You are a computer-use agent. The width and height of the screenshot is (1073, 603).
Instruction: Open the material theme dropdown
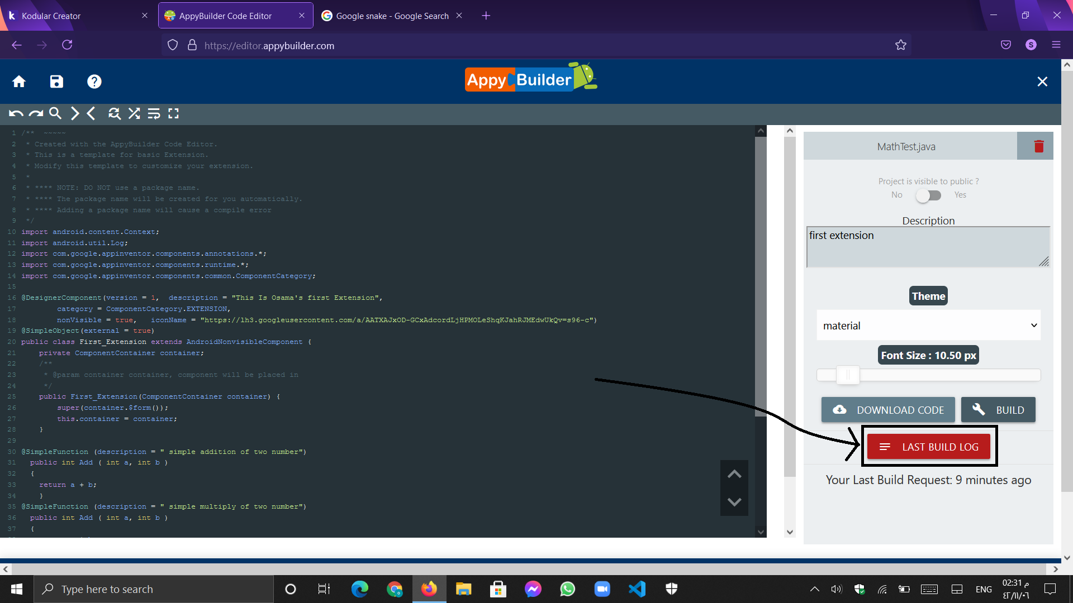click(928, 326)
